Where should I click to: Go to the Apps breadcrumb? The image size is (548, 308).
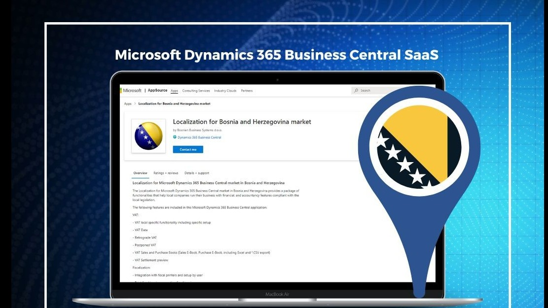[x=128, y=103]
